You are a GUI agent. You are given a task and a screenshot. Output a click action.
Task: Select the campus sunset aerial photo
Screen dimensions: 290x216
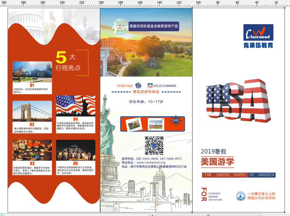click(x=146, y=42)
